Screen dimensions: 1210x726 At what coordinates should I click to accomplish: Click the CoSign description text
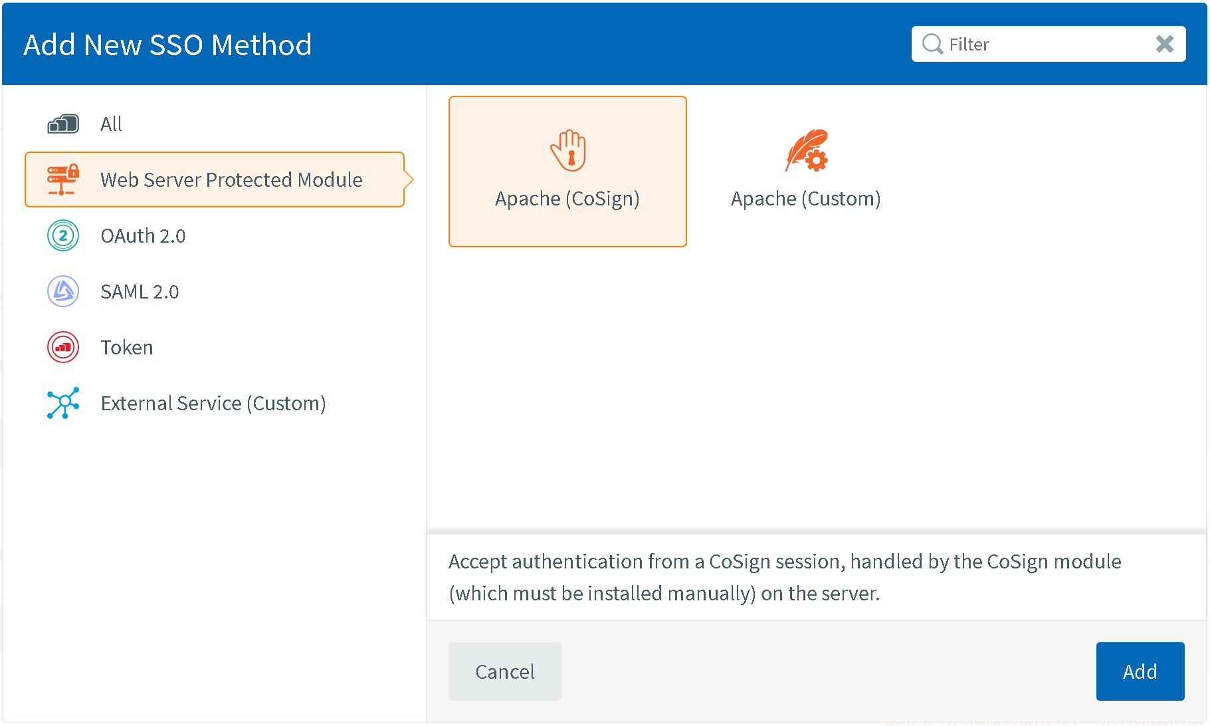pos(785,577)
